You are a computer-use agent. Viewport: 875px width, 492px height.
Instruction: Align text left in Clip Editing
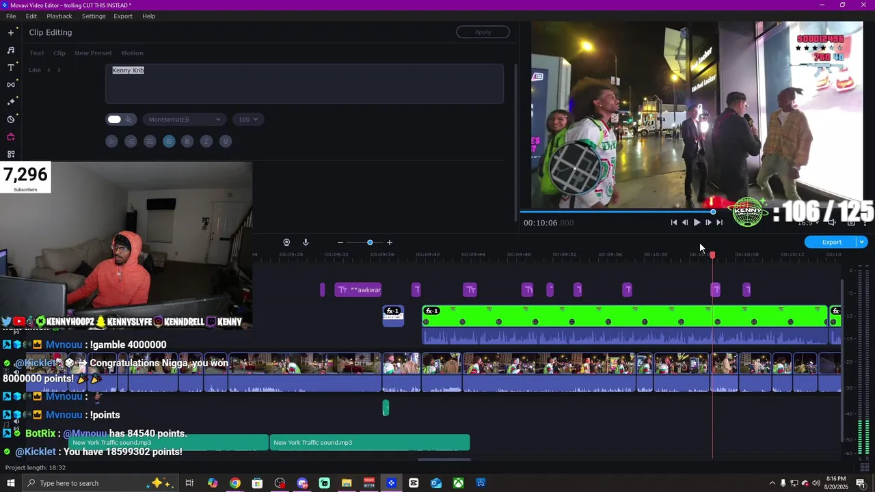111,141
